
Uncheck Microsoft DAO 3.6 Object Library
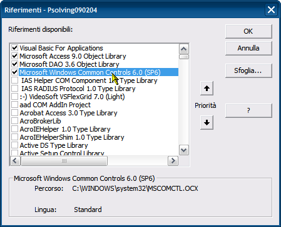coord(14,64)
